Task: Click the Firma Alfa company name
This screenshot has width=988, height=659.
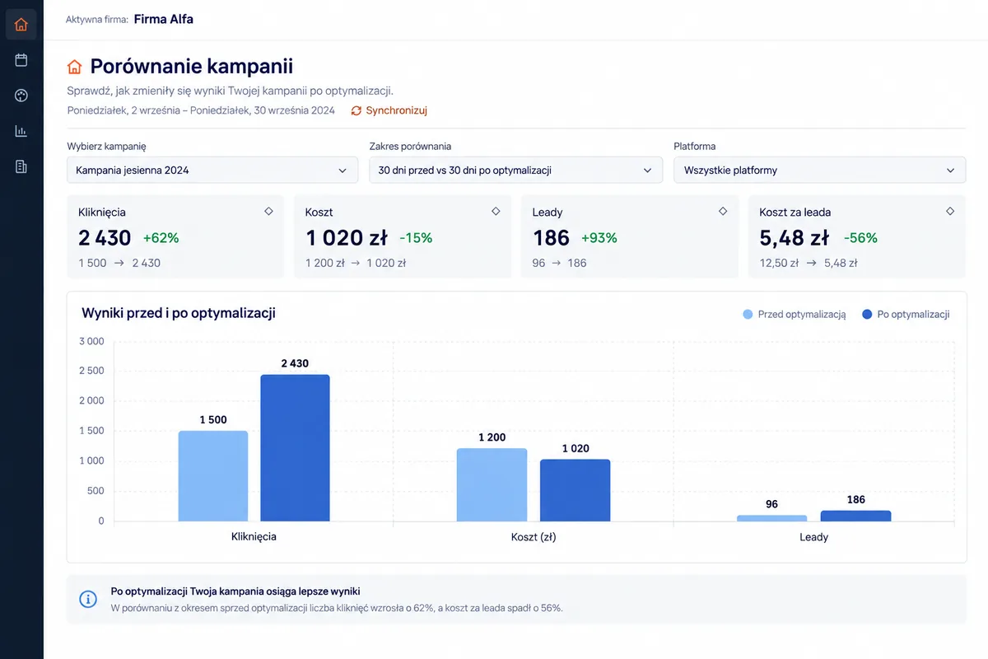Action: coord(164,19)
